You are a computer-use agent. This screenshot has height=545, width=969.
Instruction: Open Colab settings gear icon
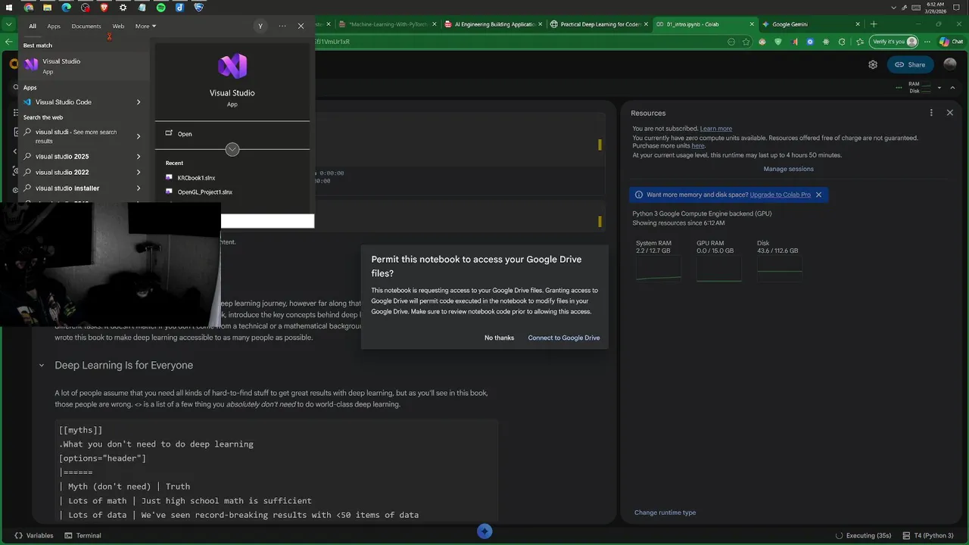click(873, 64)
